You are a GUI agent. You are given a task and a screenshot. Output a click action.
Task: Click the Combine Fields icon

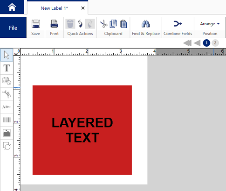pyautogui.click(x=178, y=24)
